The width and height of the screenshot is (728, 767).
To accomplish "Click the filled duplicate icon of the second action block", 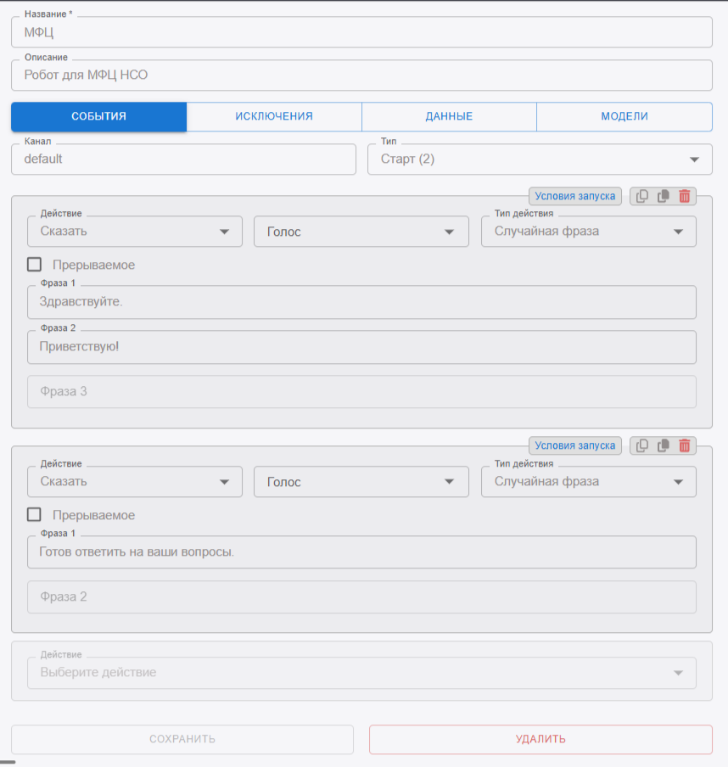I will pos(664,445).
